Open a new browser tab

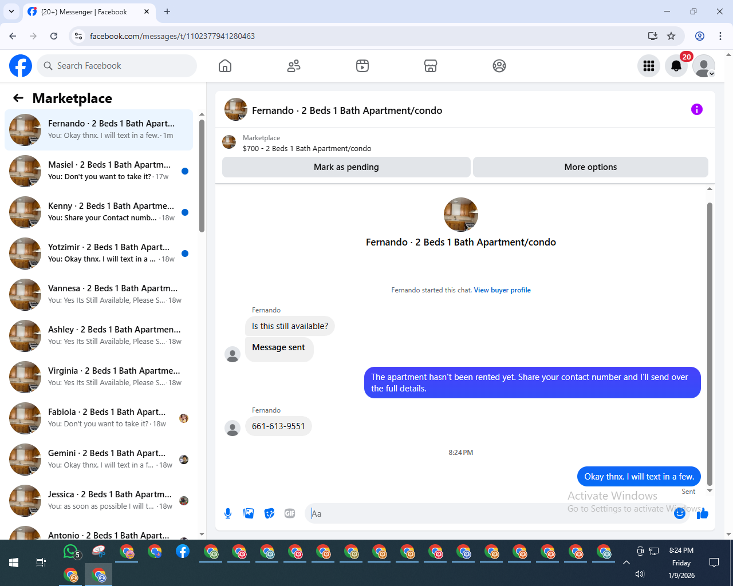click(167, 11)
